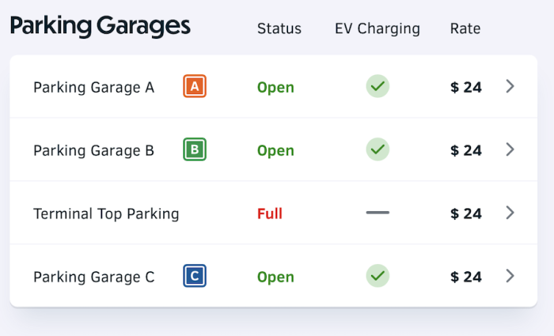
Task: Click the red Full status label
Action: [x=270, y=213]
